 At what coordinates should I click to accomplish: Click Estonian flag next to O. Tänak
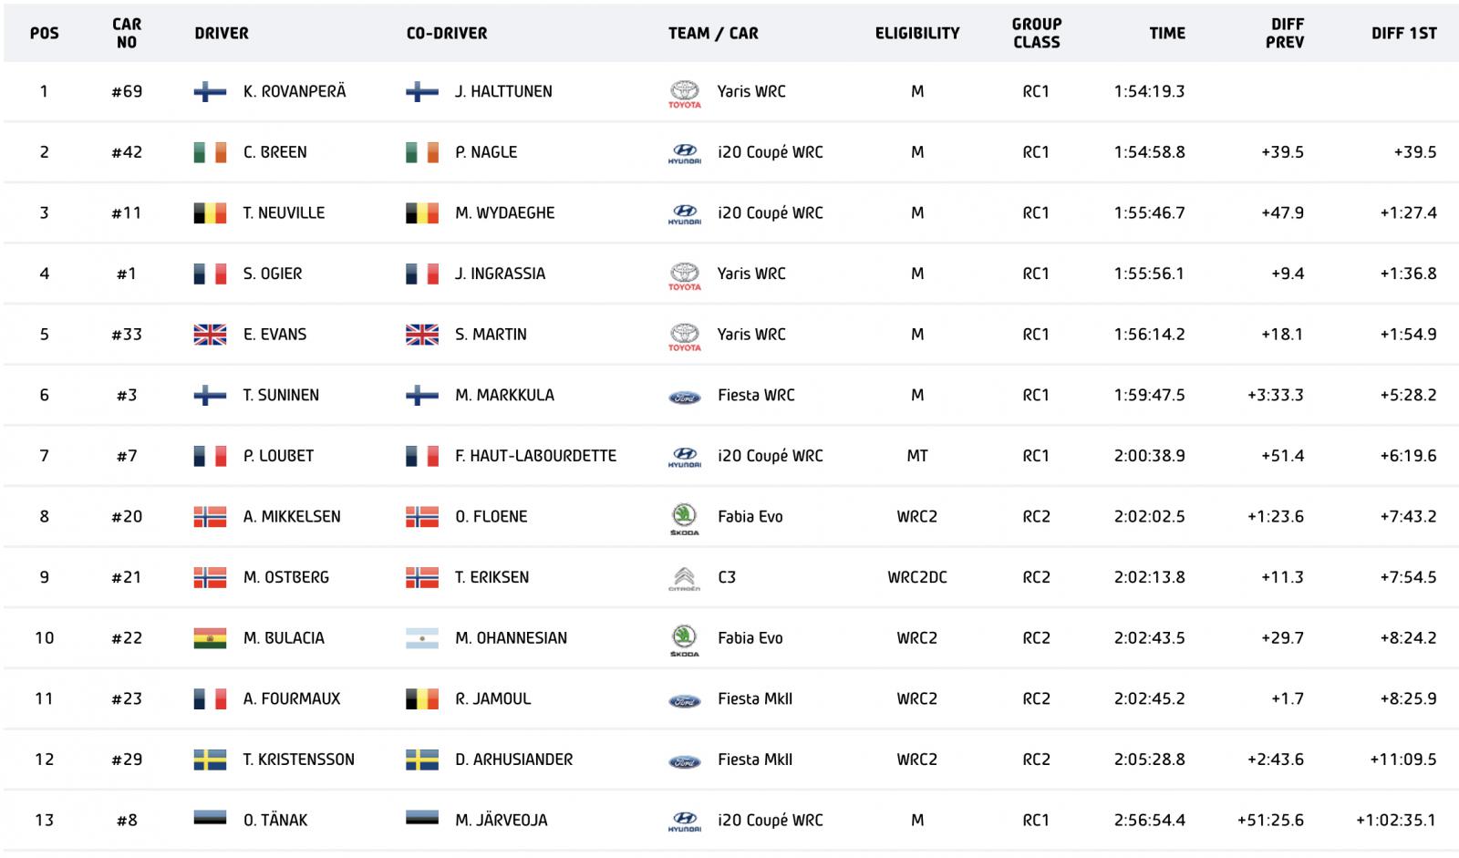pos(210,820)
